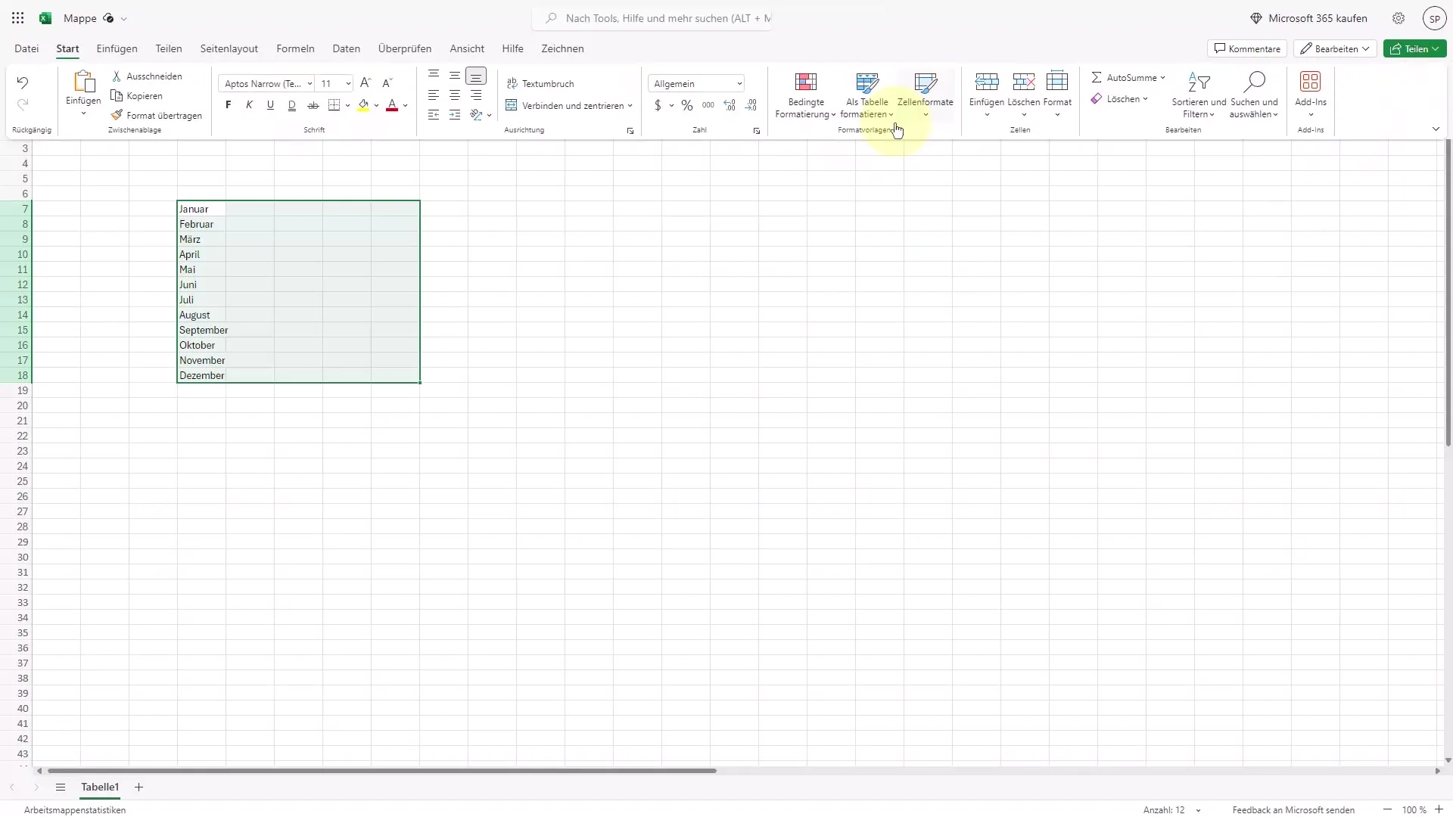Collapse the ribbon with chevron
The height and width of the screenshot is (817, 1453).
pos(1436,129)
